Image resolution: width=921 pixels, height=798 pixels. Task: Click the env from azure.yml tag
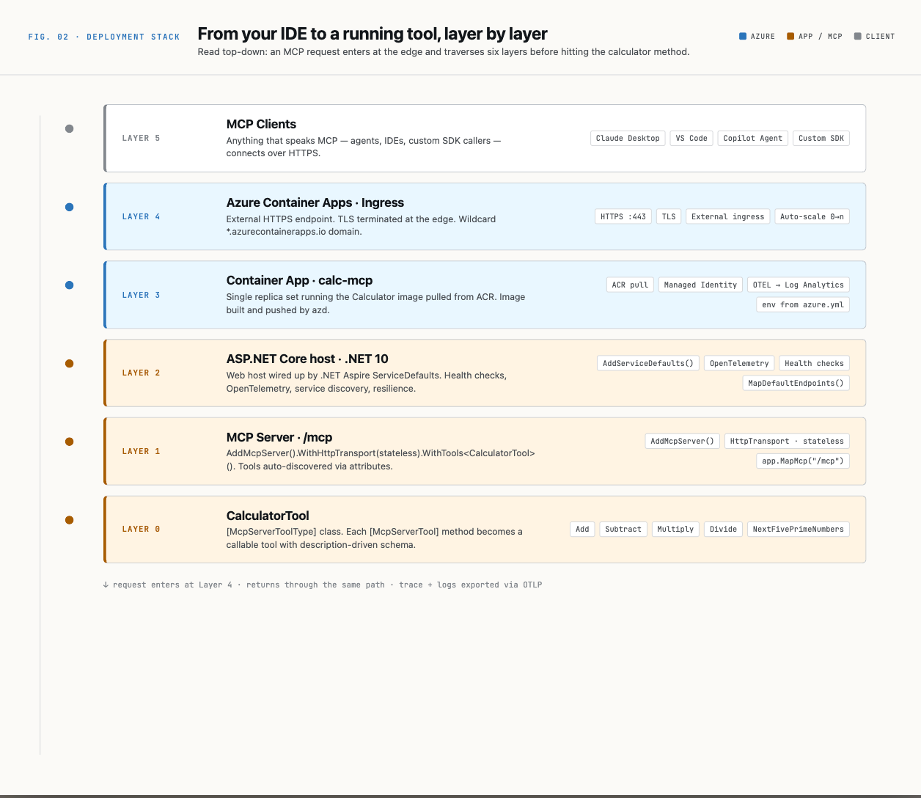[803, 304]
